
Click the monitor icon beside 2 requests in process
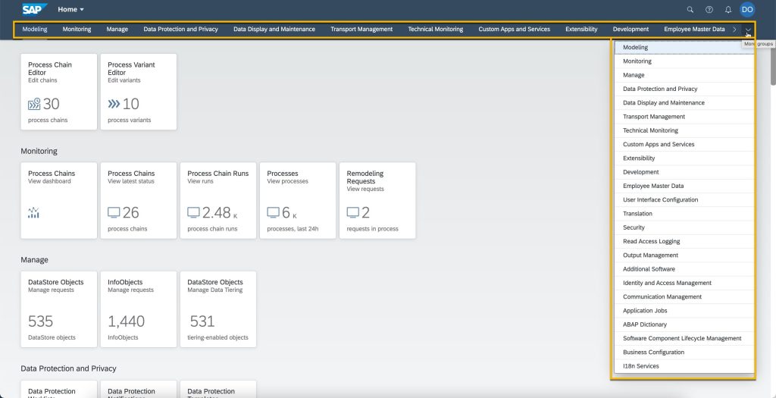coord(353,212)
